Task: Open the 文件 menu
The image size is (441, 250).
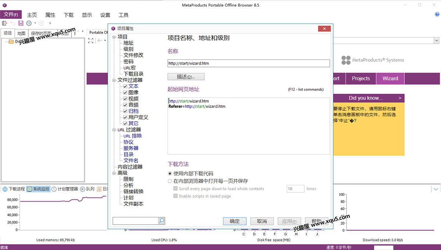Action: point(11,15)
